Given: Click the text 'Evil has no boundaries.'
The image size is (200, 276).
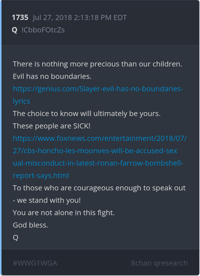Looking at the screenshot, I should (52, 77).
